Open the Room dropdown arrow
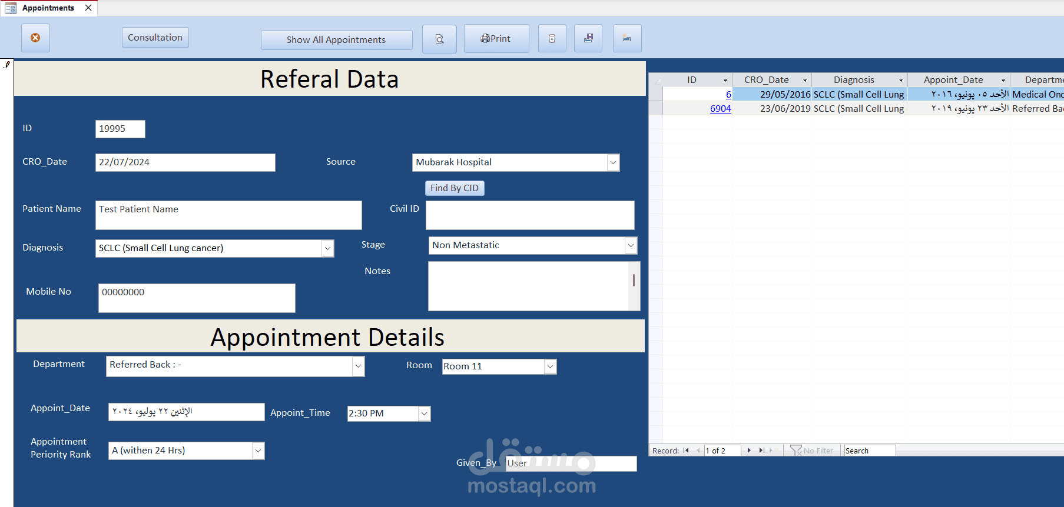1064x507 pixels. (550, 366)
